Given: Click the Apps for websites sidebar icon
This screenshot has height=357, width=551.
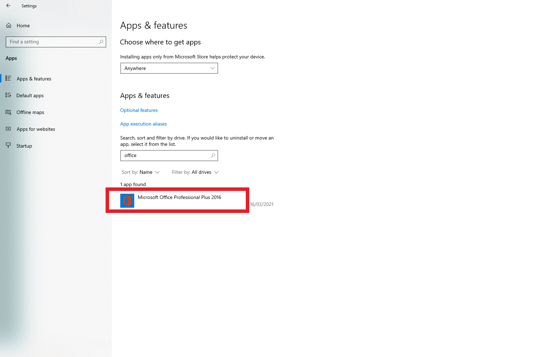Looking at the screenshot, I should (8, 129).
